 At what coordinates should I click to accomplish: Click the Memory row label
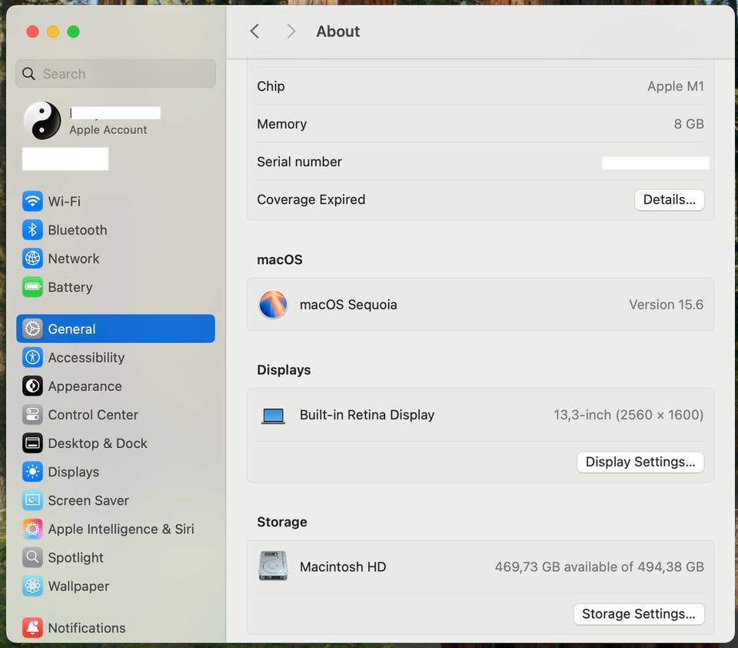282,124
